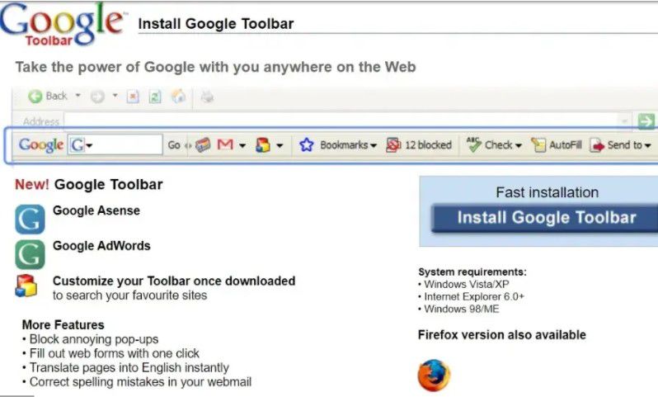
Task: Click the Gmail icon in the toolbar
Action: click(x=225, y=145)
